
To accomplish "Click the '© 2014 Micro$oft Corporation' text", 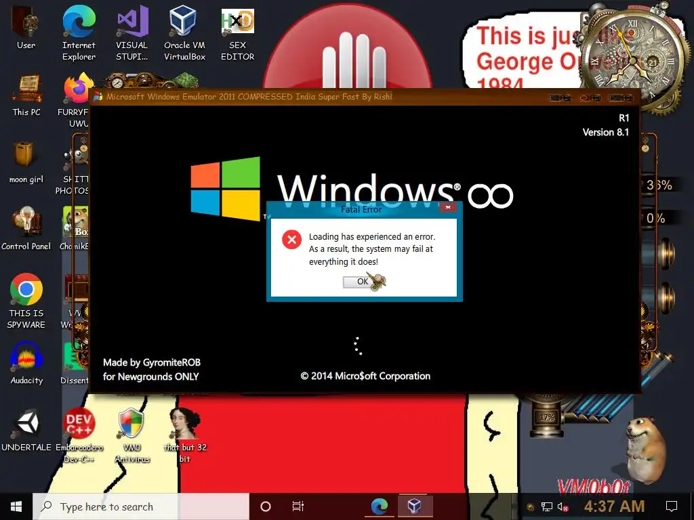I will pyautogui.click(x=365, y=376).
